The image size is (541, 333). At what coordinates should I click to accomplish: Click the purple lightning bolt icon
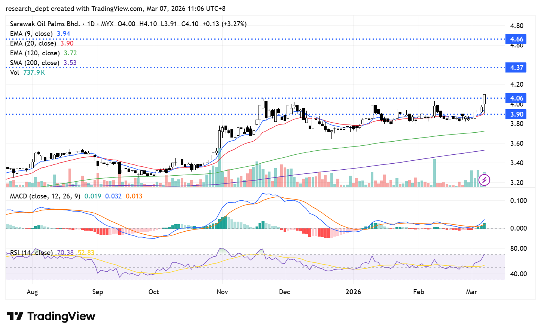point(484,180)
